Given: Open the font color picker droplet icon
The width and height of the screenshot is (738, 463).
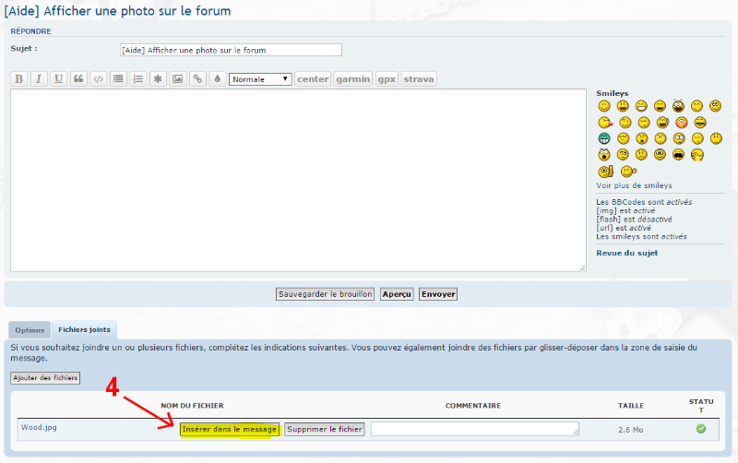Looking at the screenshot, I should coord(217,79).
